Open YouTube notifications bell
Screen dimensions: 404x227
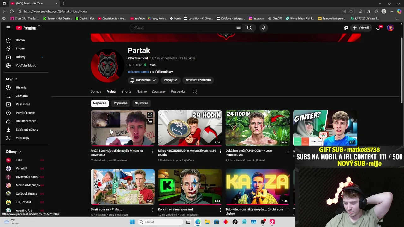click(x=378, y=28)
